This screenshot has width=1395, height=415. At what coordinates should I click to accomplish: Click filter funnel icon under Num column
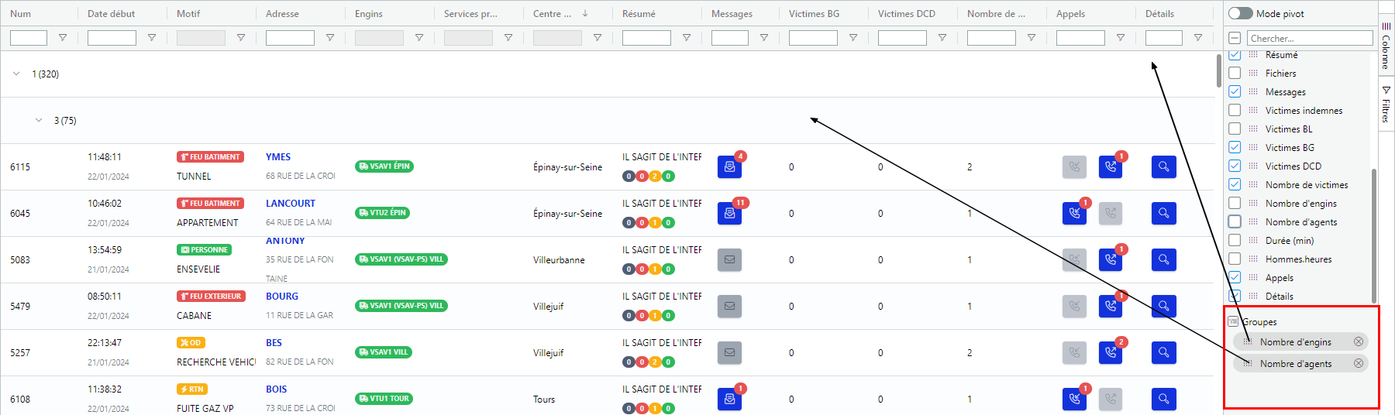pos(63,38)
